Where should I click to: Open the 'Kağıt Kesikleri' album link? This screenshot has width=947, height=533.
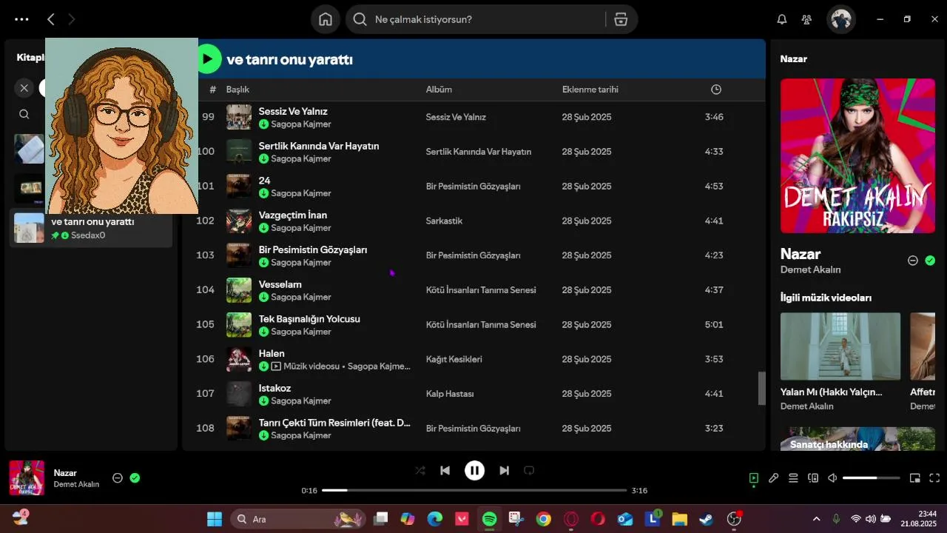454,359
